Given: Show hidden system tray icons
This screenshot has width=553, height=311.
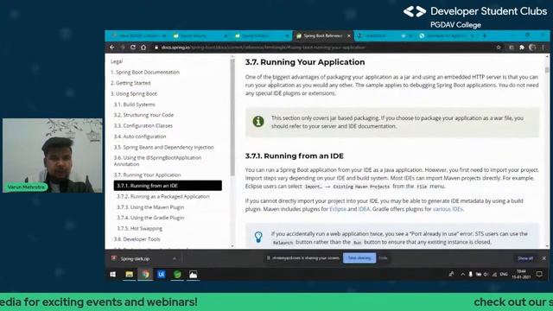Looking at the screenshot, I should coord(463,275).
